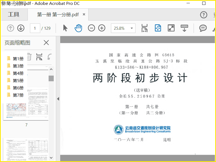This screenshot has height=162, width=216.
Task: Fit one full page to window
Action: point(158,28)
